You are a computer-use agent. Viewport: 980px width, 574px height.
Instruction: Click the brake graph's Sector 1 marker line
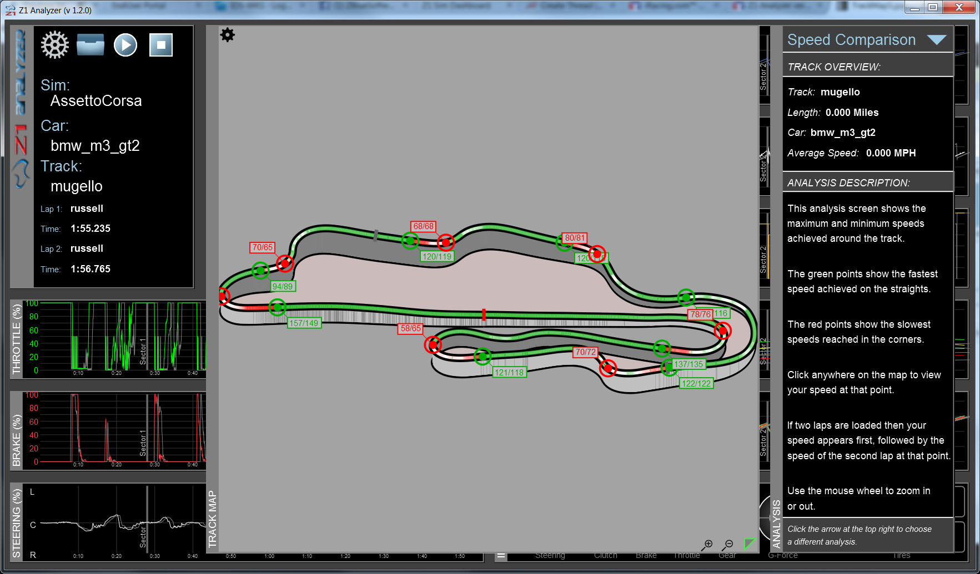point(147,428)
